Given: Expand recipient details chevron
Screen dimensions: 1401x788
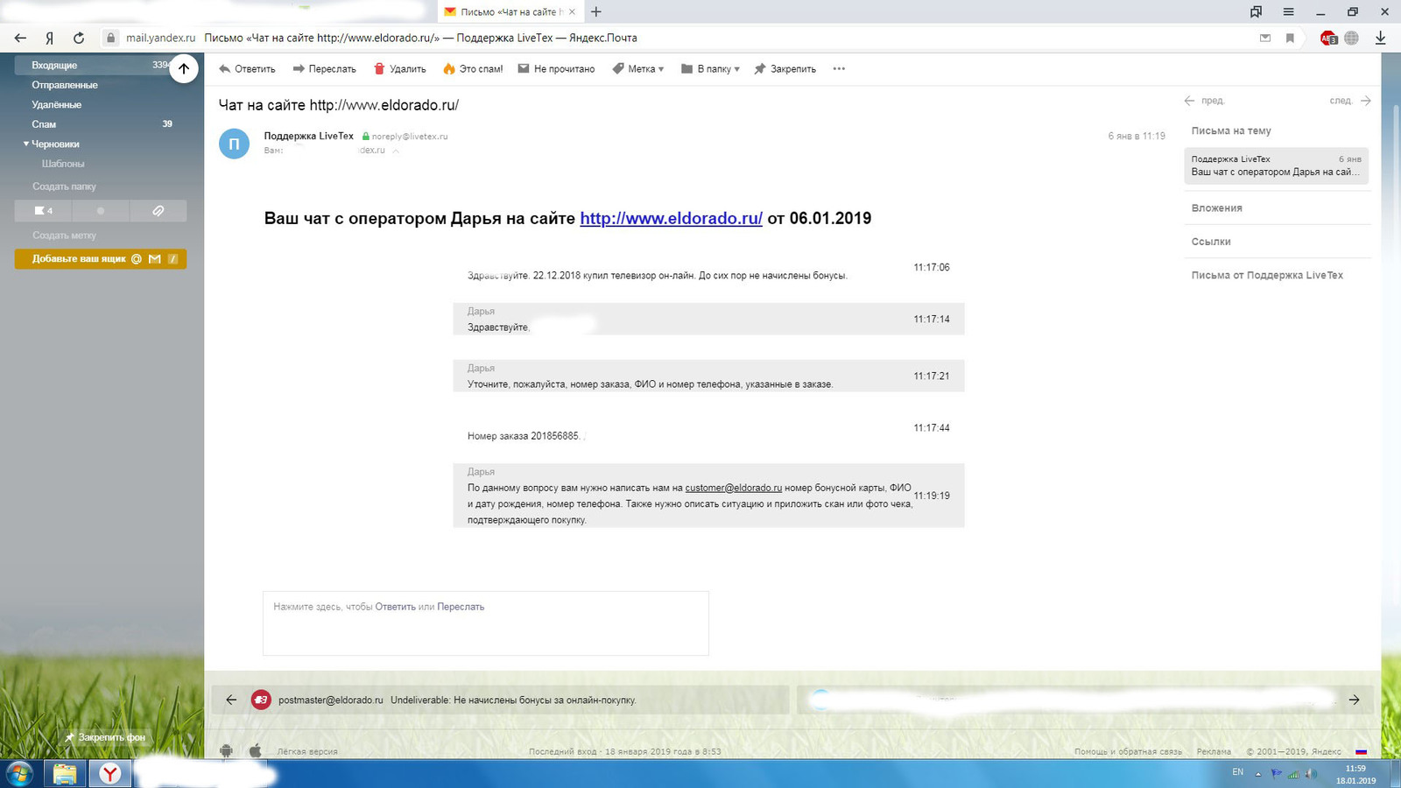Looking at the screenshot, I should click(396, 151).
